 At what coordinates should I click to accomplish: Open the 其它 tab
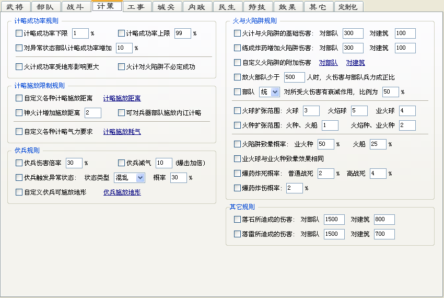coord(318,6)
